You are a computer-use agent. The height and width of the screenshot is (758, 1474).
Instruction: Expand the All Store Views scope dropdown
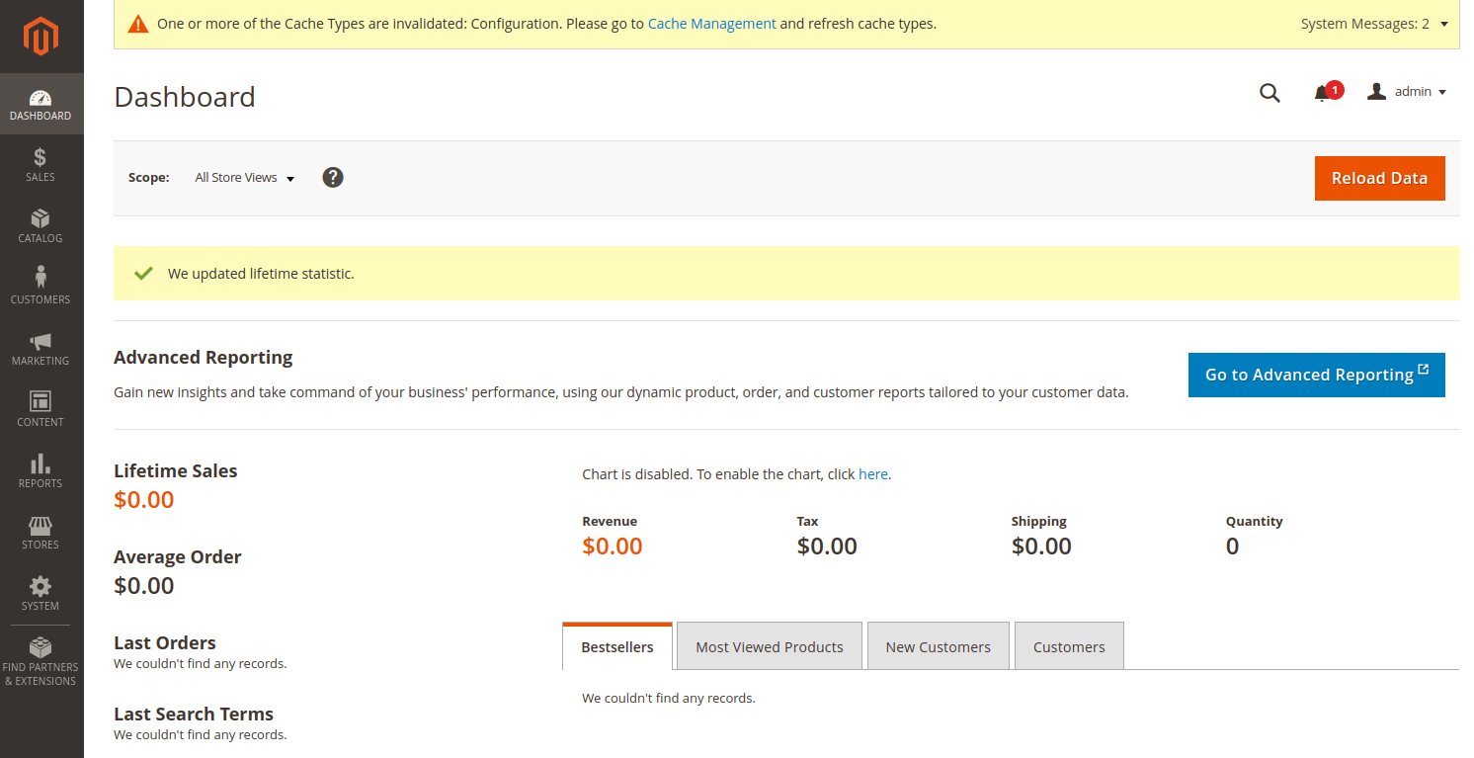click(x=245, y=178)
